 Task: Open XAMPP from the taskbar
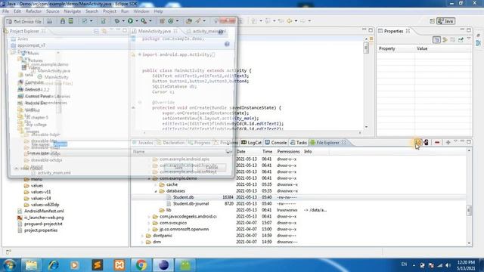tap(119, 265)
